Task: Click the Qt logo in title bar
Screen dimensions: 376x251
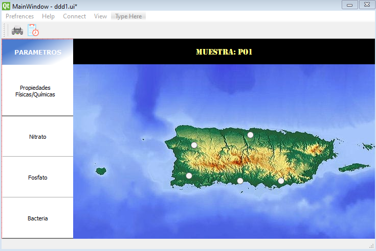Action: point(6,6)
